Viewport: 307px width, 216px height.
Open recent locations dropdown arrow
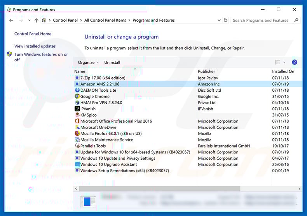pyautogui.click(x=29, y=20)
